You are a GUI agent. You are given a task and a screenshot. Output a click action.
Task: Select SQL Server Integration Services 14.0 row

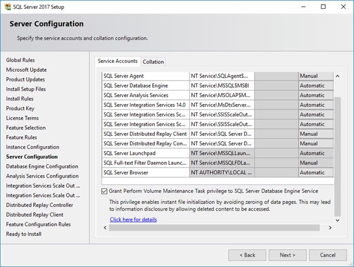[x=146, y=105]
